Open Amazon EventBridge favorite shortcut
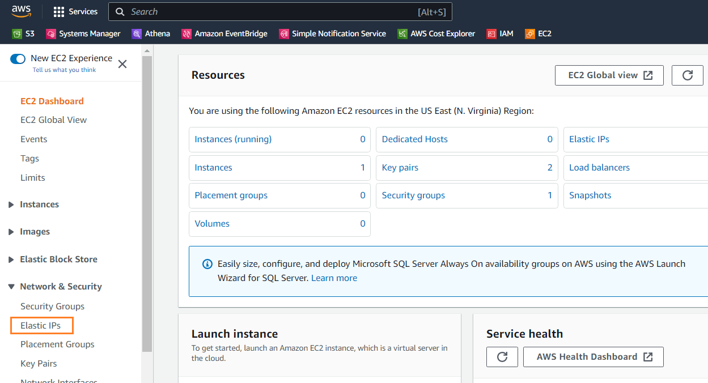This screenshot has width=708, height=383. (224, 33)
